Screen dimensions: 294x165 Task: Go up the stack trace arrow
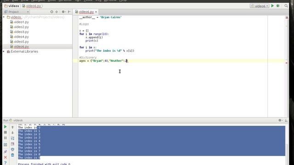pos(12,127)
